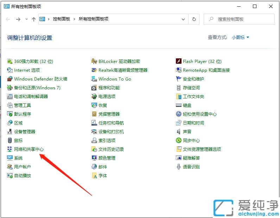Image resolution: width=280 pixels, height=218 pixels.
Task: Click the up arrow navigation button
Action: pos(34,19)
